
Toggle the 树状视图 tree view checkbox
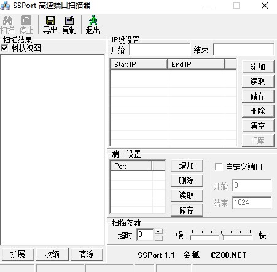[x=4, y=49]
